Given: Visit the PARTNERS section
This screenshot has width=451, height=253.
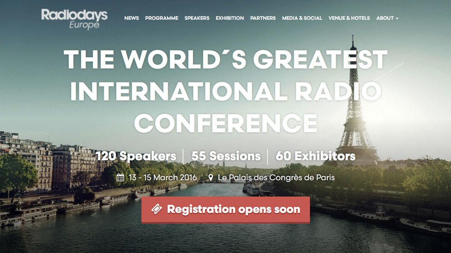Looking at the screenshot, I should point(263,18).
